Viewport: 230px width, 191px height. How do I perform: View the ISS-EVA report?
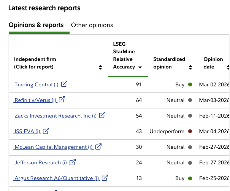[27, 132]
